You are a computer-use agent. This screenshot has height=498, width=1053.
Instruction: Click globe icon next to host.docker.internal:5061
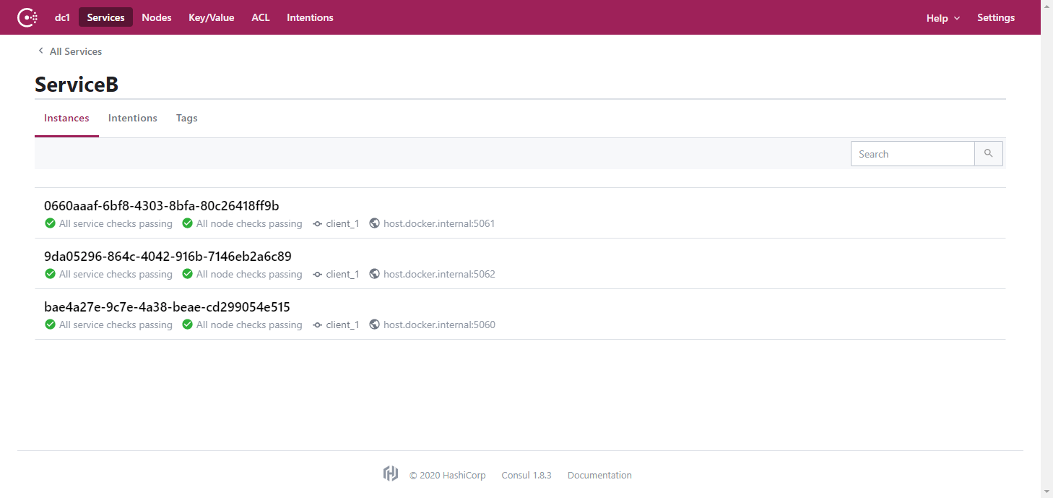coord(374,223)
